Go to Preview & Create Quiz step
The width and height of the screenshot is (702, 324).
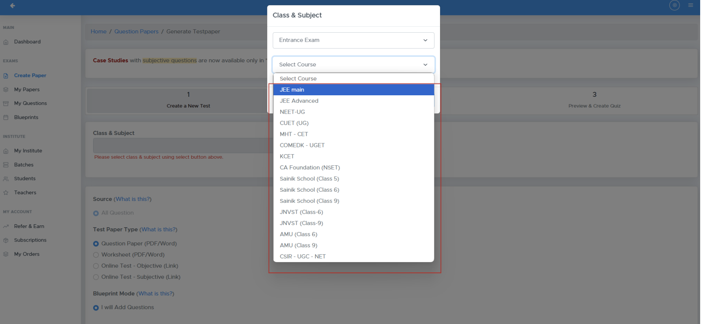click(594, 100)
